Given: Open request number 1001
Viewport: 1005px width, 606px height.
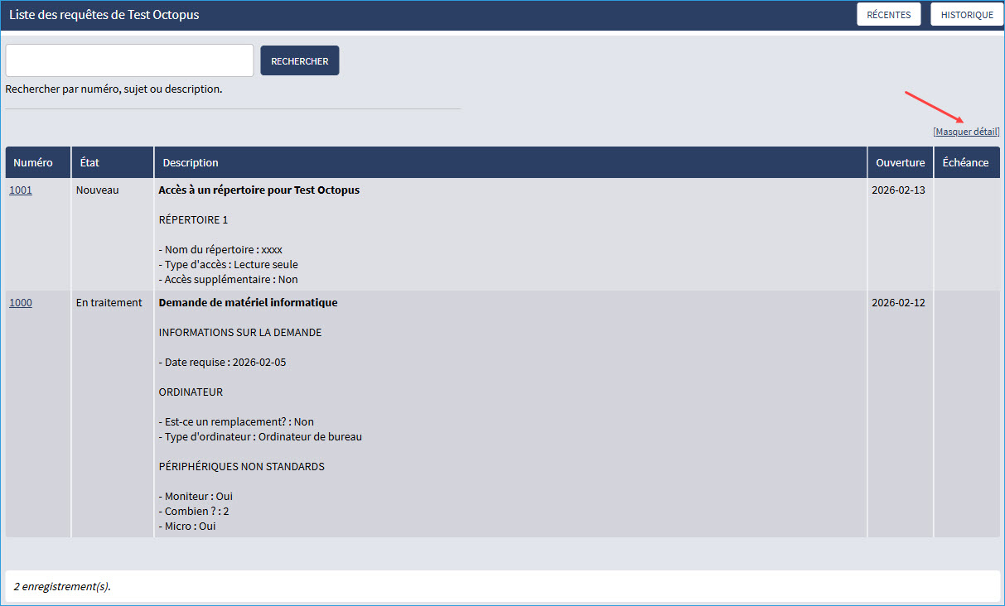Looking at the screenshot, I should tap(21, 190).
